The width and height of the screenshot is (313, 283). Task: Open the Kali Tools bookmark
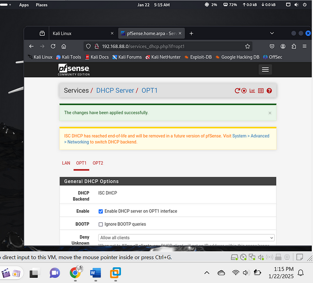(x=69, y=57)
